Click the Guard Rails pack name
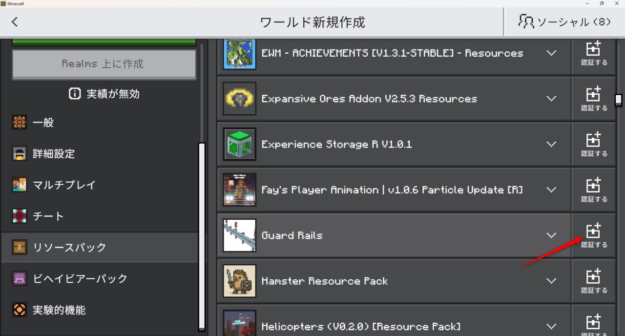 click(292, 235)
